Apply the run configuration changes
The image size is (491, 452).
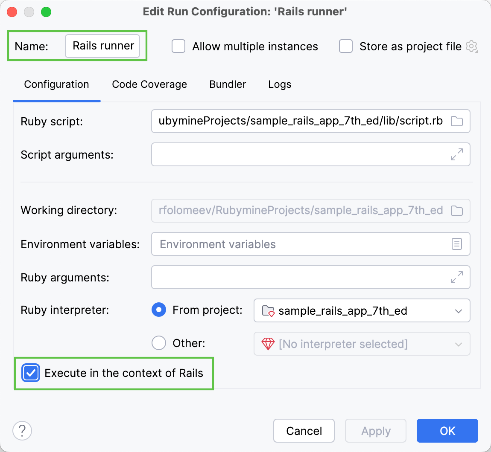click(375, 431)
